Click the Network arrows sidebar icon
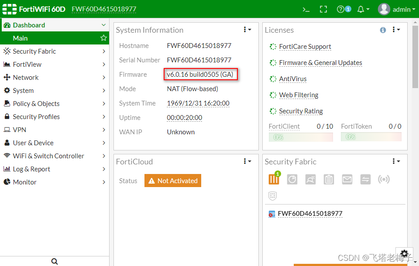Image resolution: width=419 pixels, height=266 pixels. tap(7, 77)
